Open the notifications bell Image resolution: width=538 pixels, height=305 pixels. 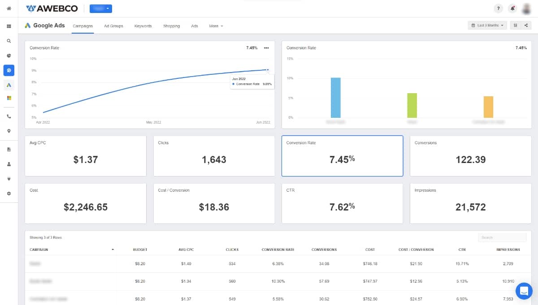pyautogui.click(x=512, y=9)
